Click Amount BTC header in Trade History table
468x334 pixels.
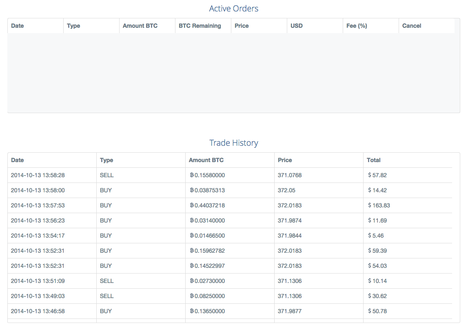[206, 160]
